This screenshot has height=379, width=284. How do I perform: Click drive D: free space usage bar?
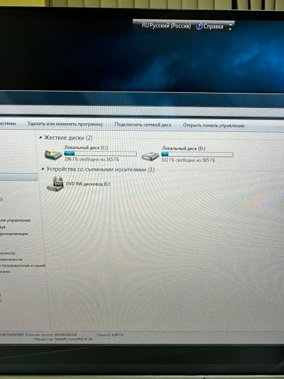click(x=197, y=154)
